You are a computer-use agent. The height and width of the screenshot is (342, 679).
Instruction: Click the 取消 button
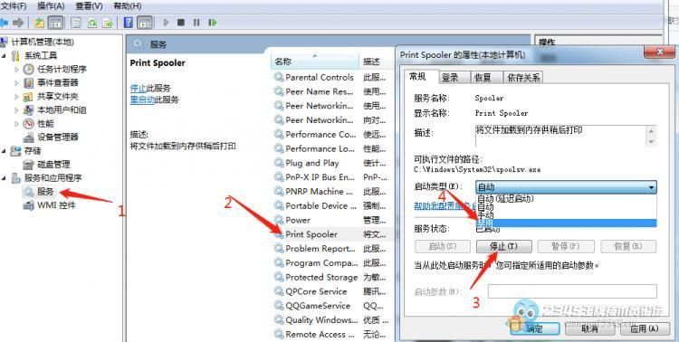(589, 328)
